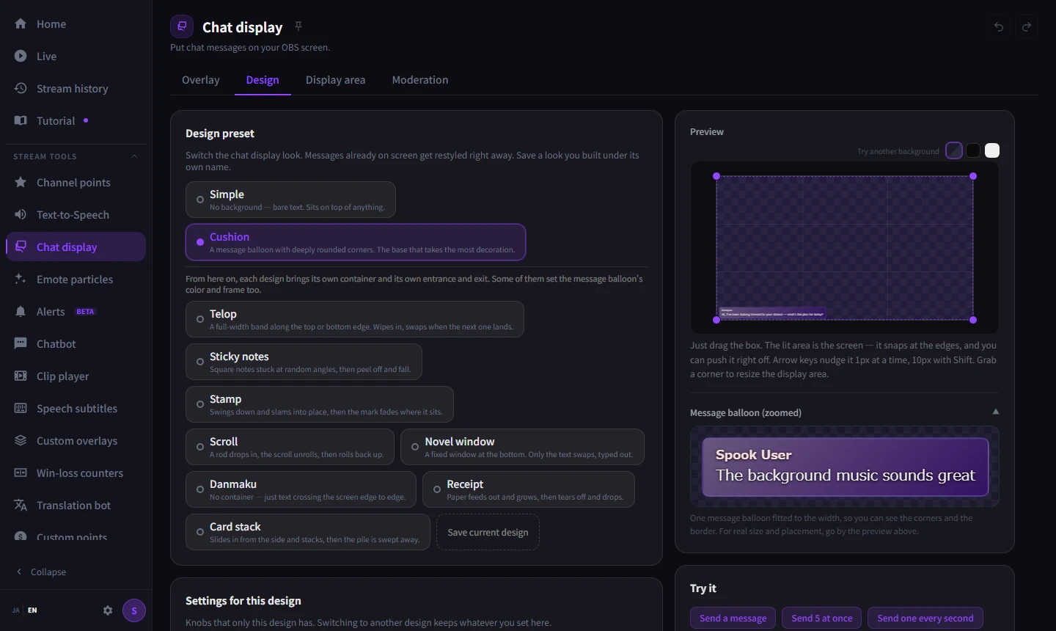Switch to the Overlay tab
Screen dimensions: 1056x631
tap(201, 80)
